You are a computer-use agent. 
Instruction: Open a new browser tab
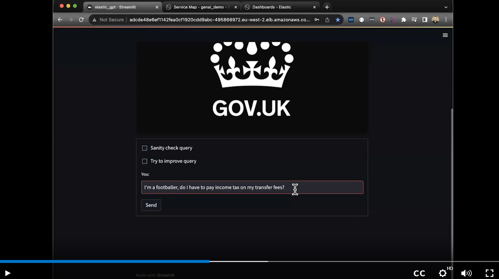point(327,7)
